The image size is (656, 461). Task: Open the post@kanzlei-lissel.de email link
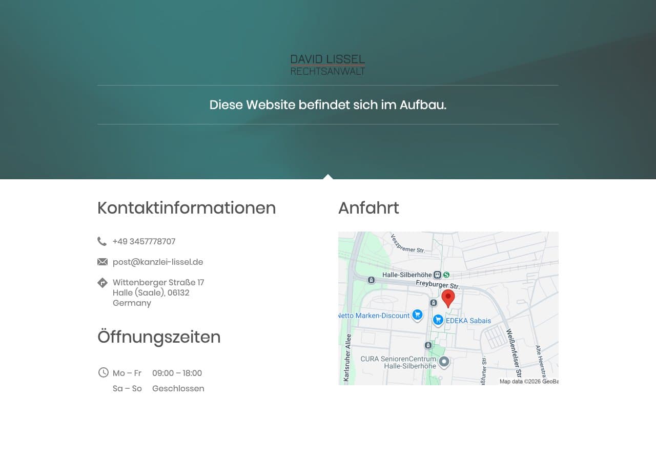pyautogui.click(x=158, y=262)
